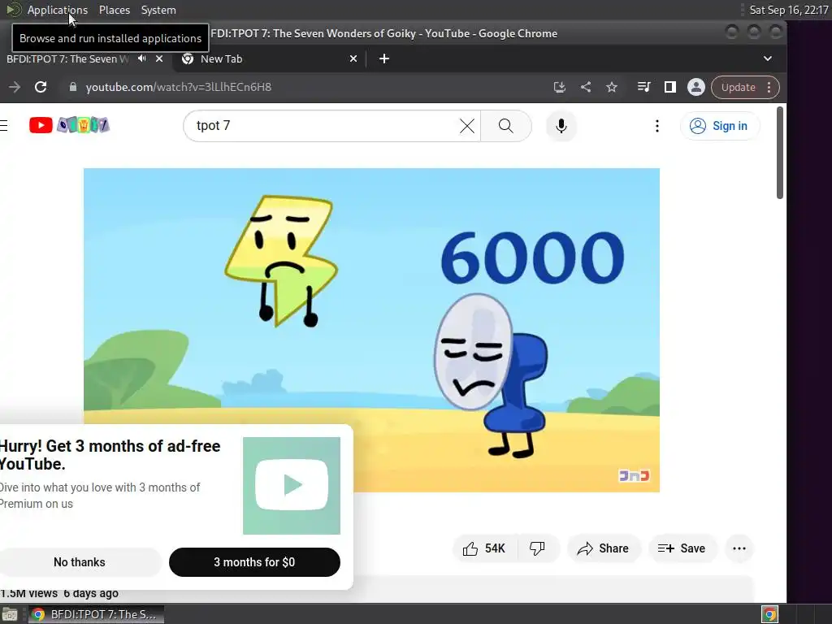The width and height of the screenshot is (832, 624).
Task: Run search with the magnifier button
Action: [x=505, y=126]
